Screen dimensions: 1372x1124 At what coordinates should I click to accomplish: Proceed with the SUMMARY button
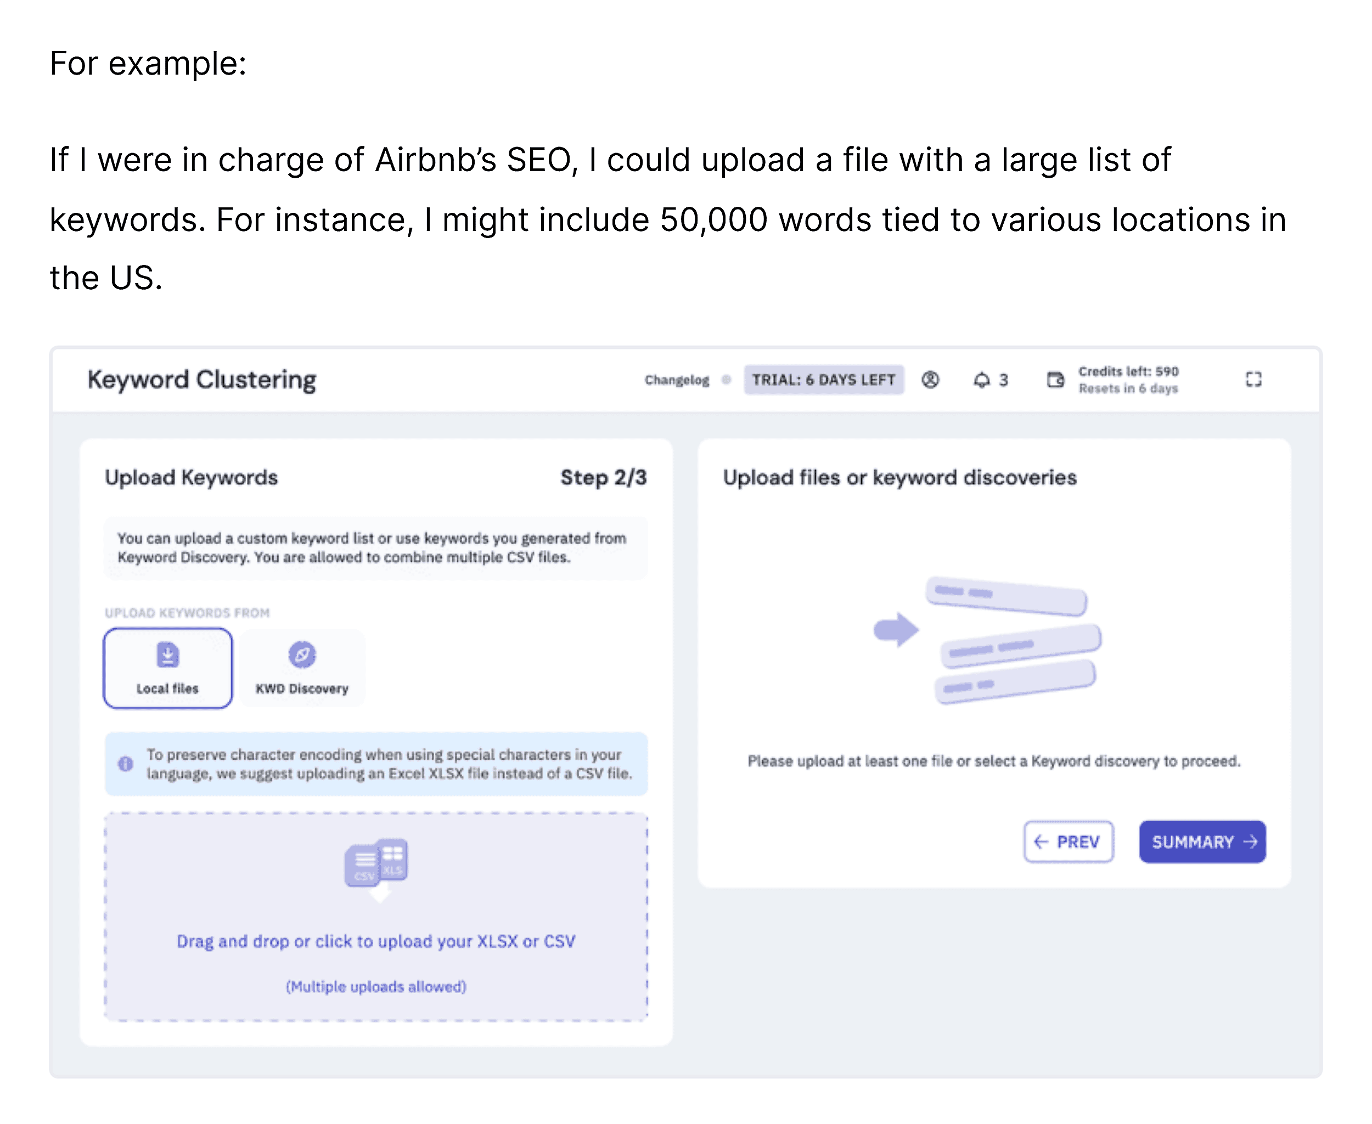[1202, 841]
